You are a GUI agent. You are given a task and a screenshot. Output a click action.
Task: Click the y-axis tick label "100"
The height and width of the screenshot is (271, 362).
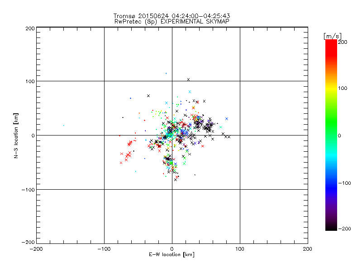click(30, 82)
